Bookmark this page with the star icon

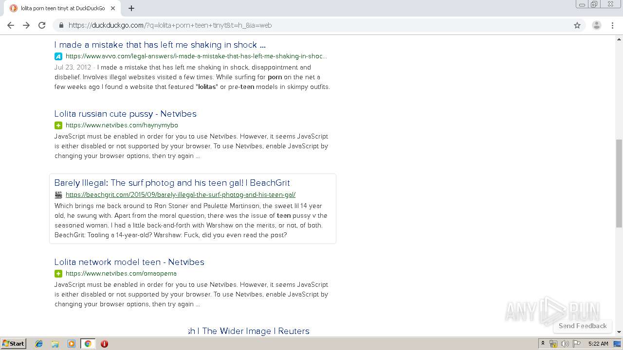(577, 25)
